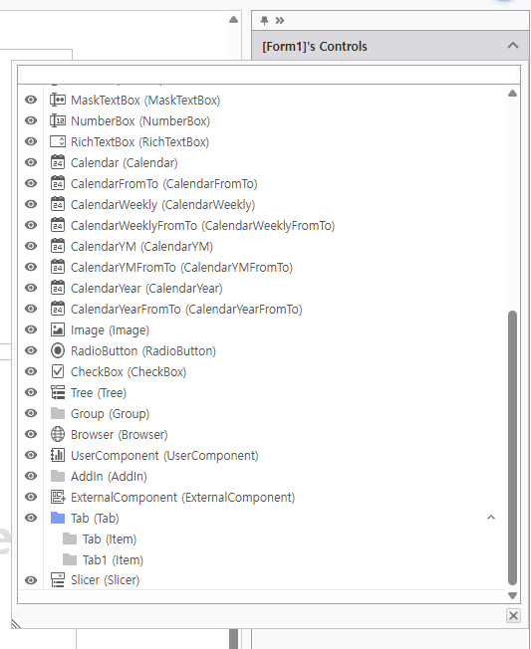Click the CalendarYear calendar icon

58,288
